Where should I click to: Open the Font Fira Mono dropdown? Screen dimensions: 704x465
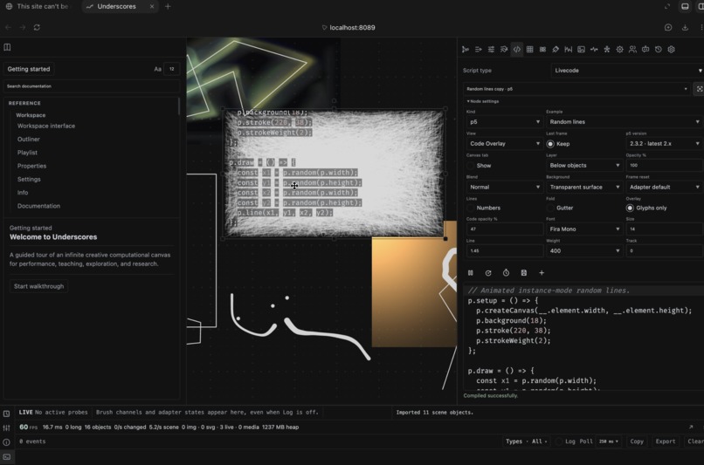[x=584, y=229]
